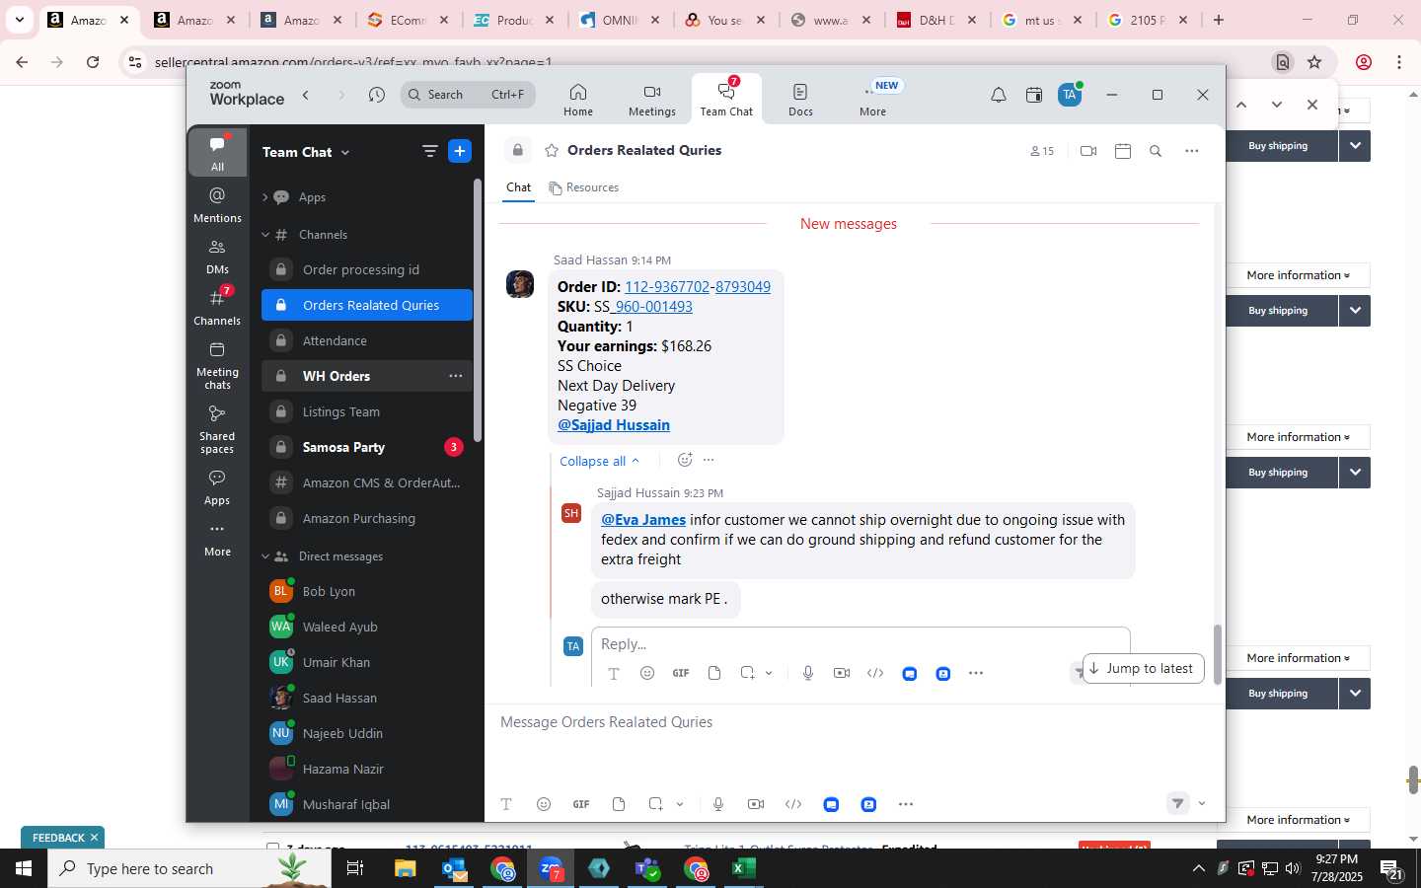Open Mentions in left sidebar

(x=217, y=204)
